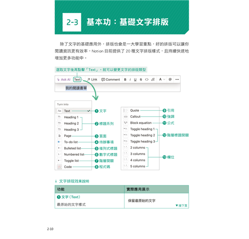
Task: Click the code icon beside Code
Action: tap(59, 167)
